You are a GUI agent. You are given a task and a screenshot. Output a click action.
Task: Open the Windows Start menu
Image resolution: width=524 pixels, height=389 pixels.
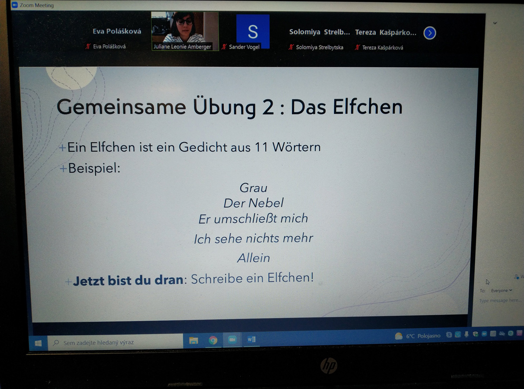(38, 343)
